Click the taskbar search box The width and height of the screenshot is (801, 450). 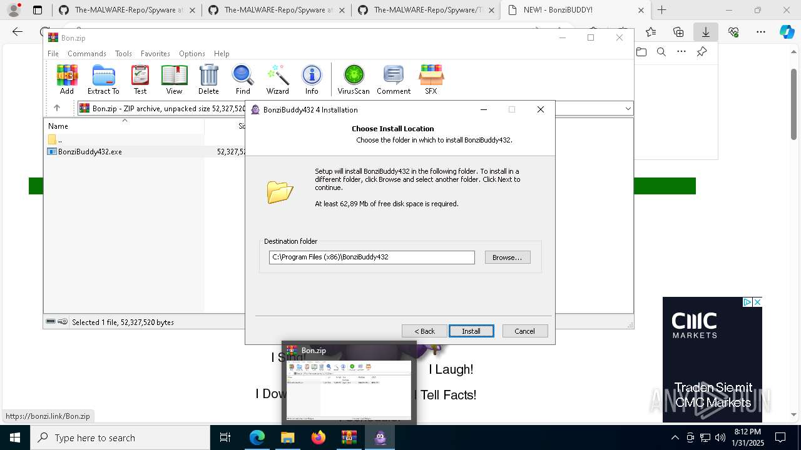(120, 437)
